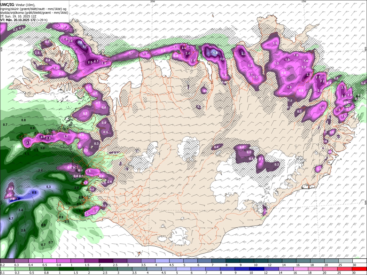The height and width of the screenshot is (275, 367).
Task: Pick bottom-row red swatch between 25 and 30
Action: pyautogui.click(x=344, y=269)
